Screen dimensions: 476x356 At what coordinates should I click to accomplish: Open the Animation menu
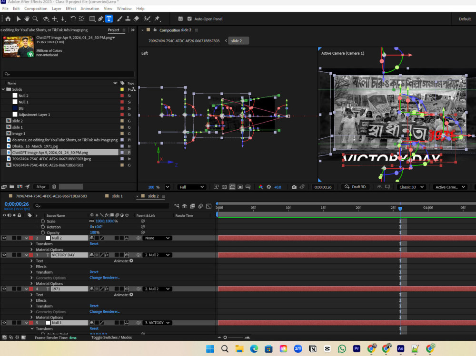click(90, 9)
